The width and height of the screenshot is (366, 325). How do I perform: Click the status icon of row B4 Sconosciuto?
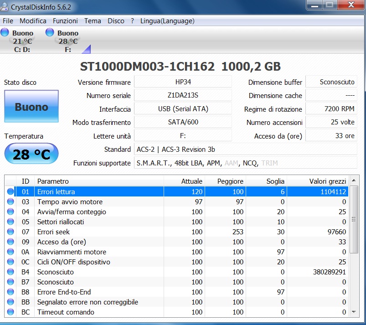(10, 272)
